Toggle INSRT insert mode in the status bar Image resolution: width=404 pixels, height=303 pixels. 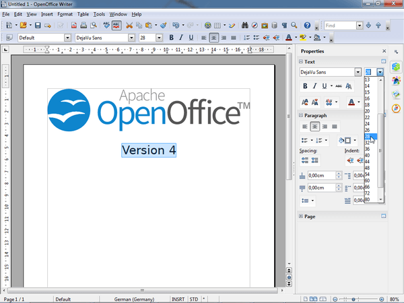pos(178,298)
